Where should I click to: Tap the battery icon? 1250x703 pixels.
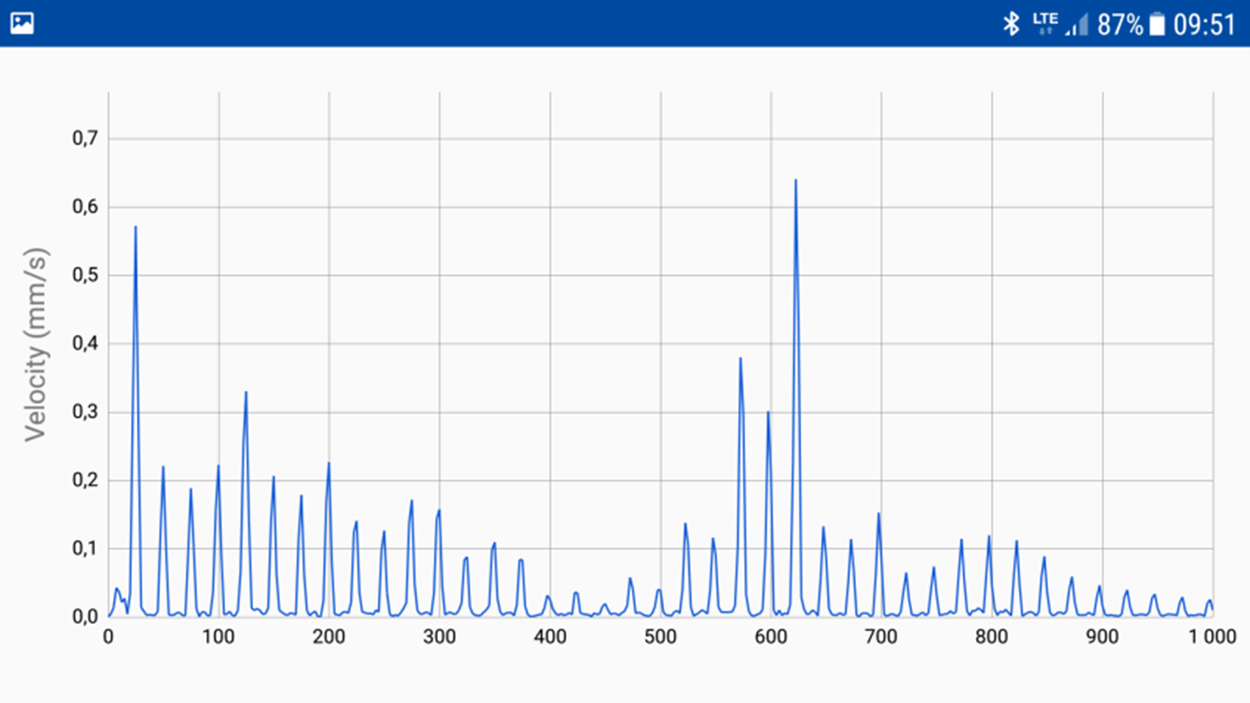[x=1156, y=24]
